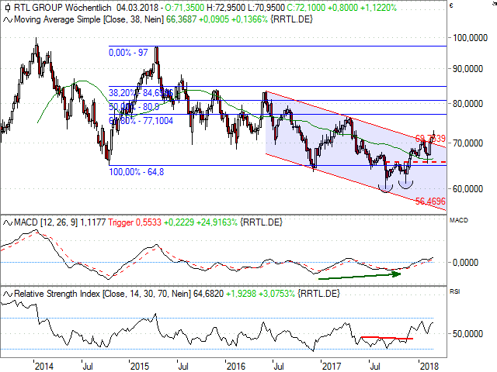Click the RSI axis caption on the right

(x=455, y=291)
